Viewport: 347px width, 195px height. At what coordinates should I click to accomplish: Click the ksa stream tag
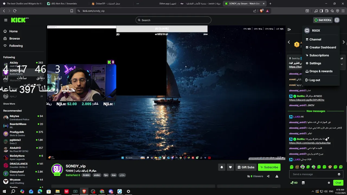click(x=114, y=175)
